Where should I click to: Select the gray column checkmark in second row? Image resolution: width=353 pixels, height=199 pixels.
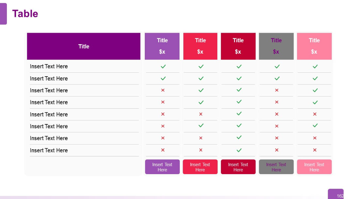277,79
